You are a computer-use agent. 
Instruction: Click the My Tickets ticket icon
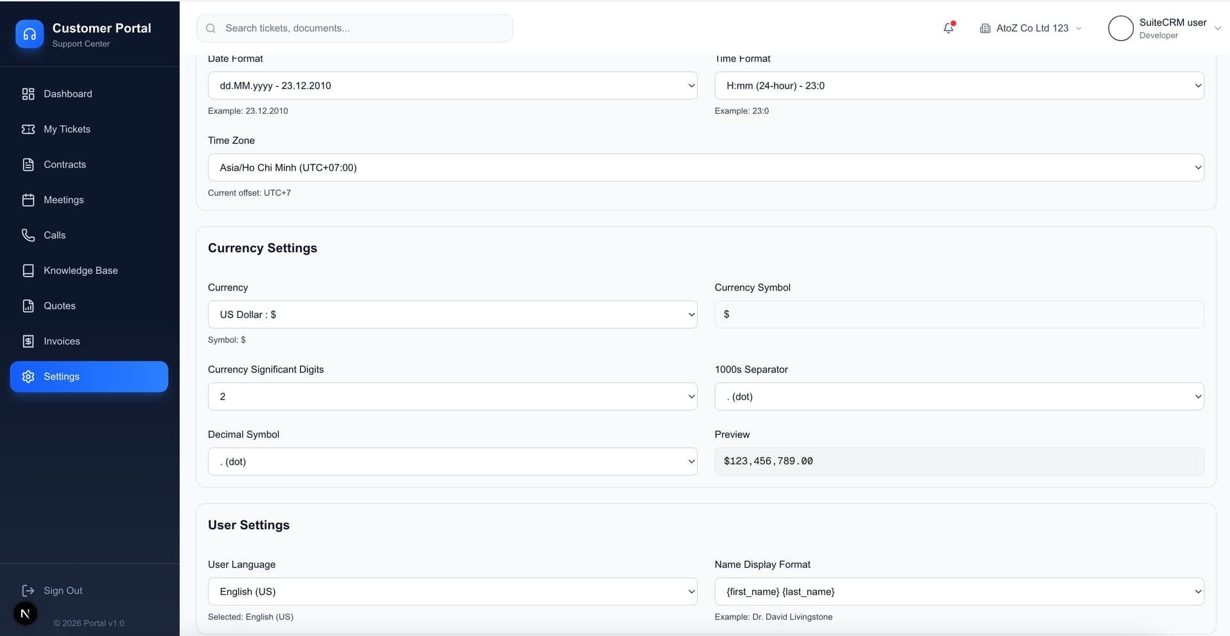28,129
